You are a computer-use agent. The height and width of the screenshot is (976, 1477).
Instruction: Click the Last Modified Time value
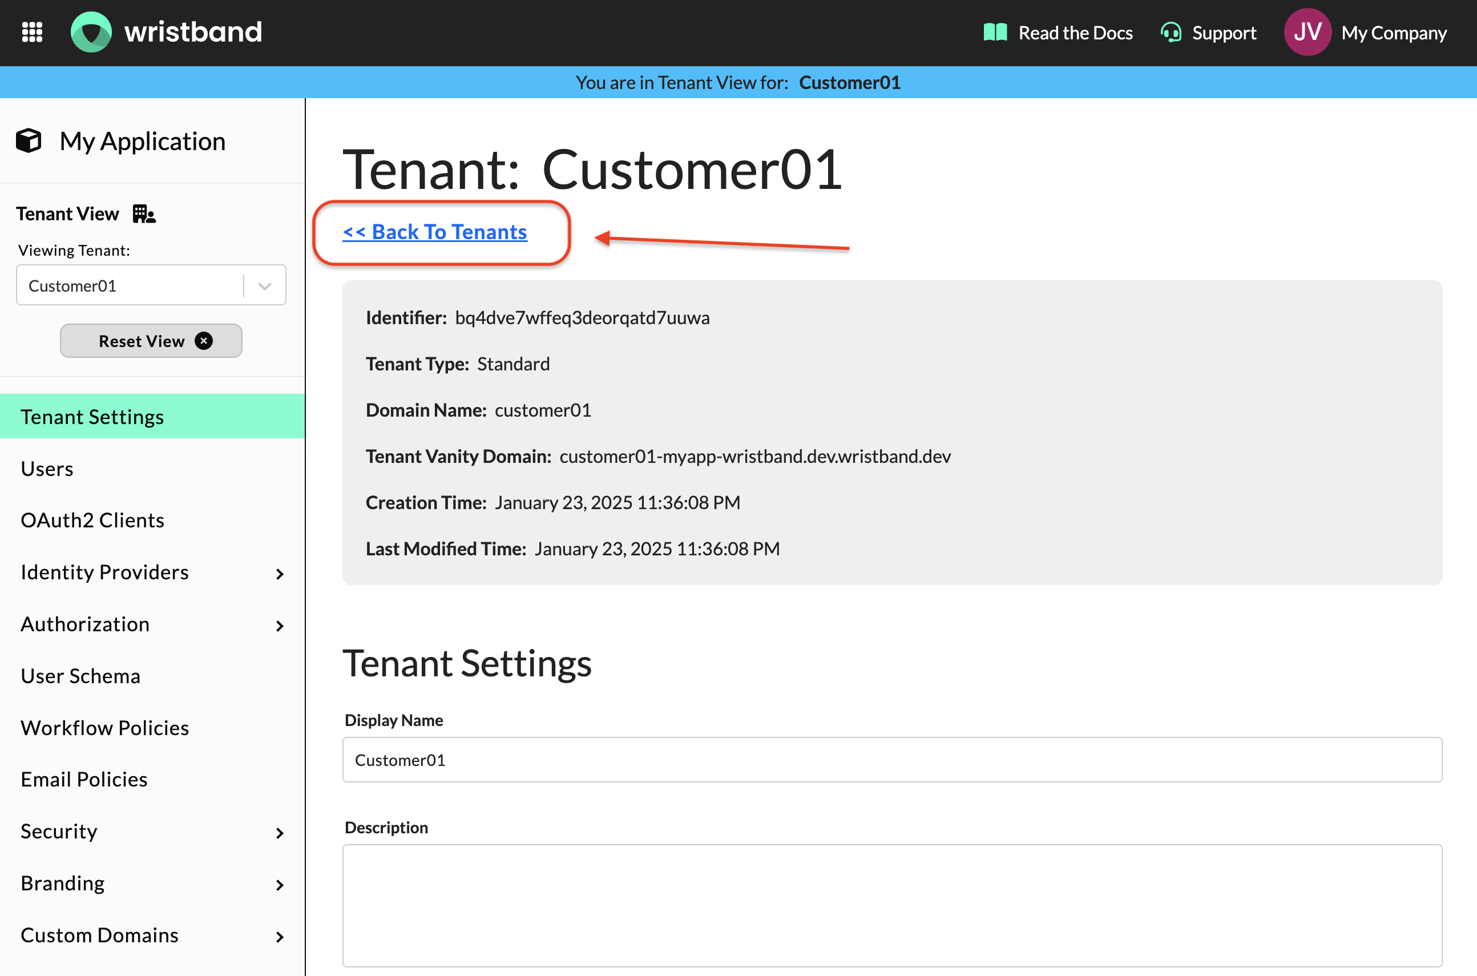pos(657,549)
